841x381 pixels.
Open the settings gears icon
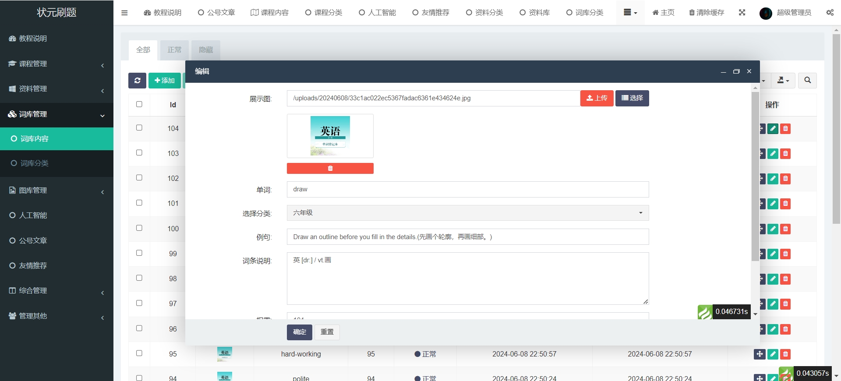tap(830, 13)
